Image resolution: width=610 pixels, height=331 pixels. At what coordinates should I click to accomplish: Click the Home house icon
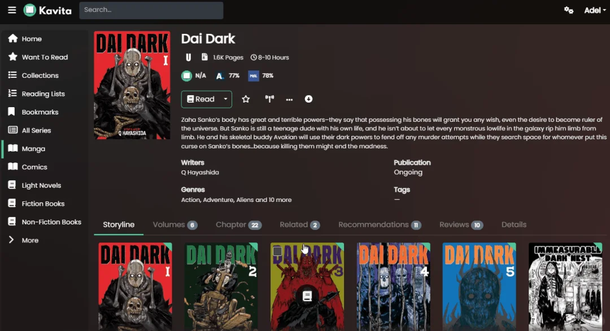(12, 38)
